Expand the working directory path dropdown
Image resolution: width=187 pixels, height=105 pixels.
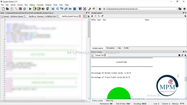pos(177,9)
